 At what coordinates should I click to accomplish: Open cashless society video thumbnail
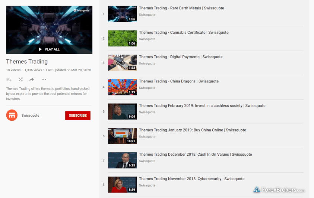(x=123, y=111)
